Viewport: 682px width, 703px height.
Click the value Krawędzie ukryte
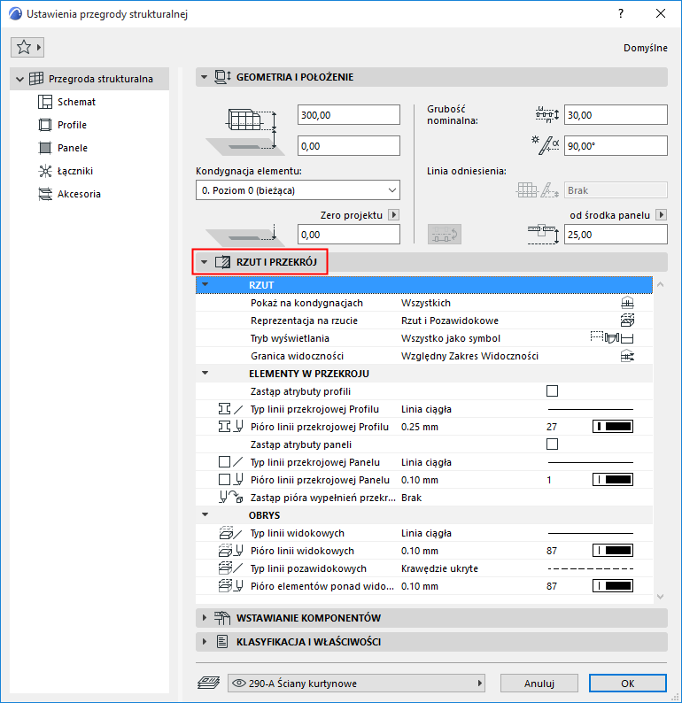tap(439, 568)
